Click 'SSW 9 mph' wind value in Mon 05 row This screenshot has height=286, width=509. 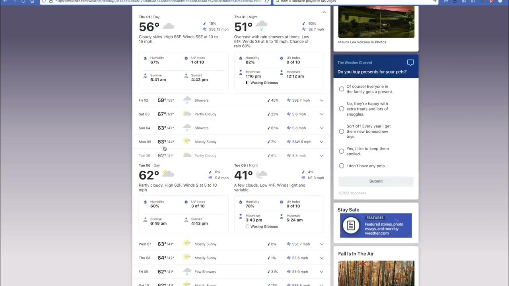pyautogui.click(x=302, y=142)
